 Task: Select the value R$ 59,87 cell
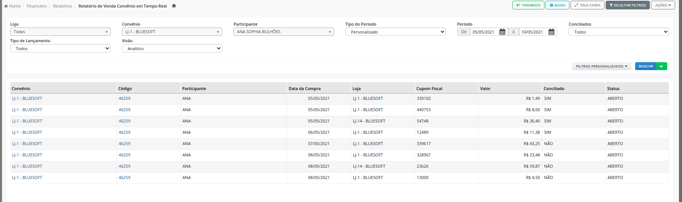coord(510,166)
